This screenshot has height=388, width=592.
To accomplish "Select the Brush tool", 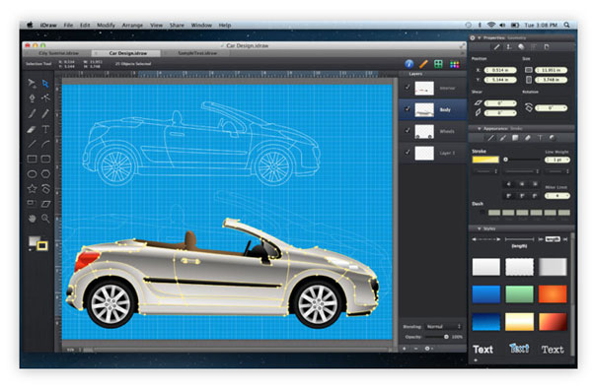I will point(32,113).
